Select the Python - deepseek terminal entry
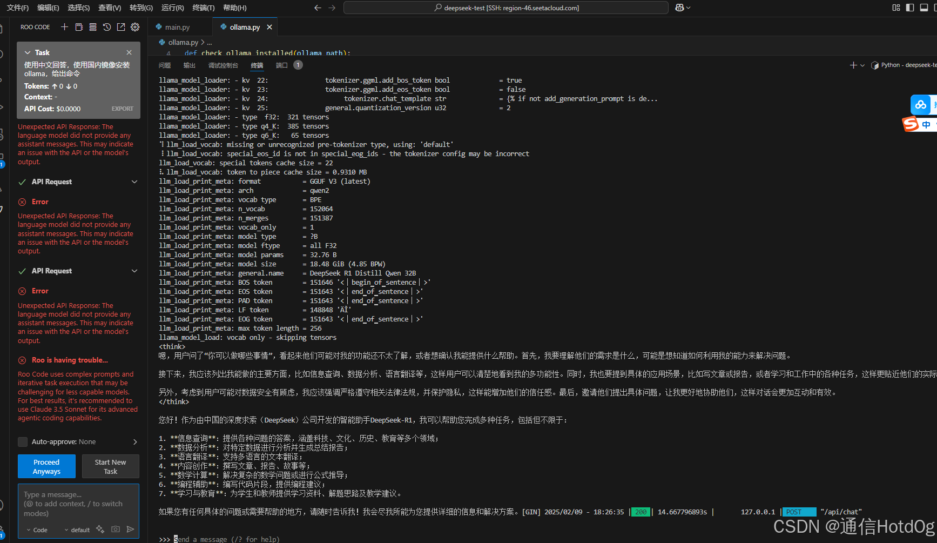Image resolution: width=937 pixels, height=543 pixels. coord(905,65)
